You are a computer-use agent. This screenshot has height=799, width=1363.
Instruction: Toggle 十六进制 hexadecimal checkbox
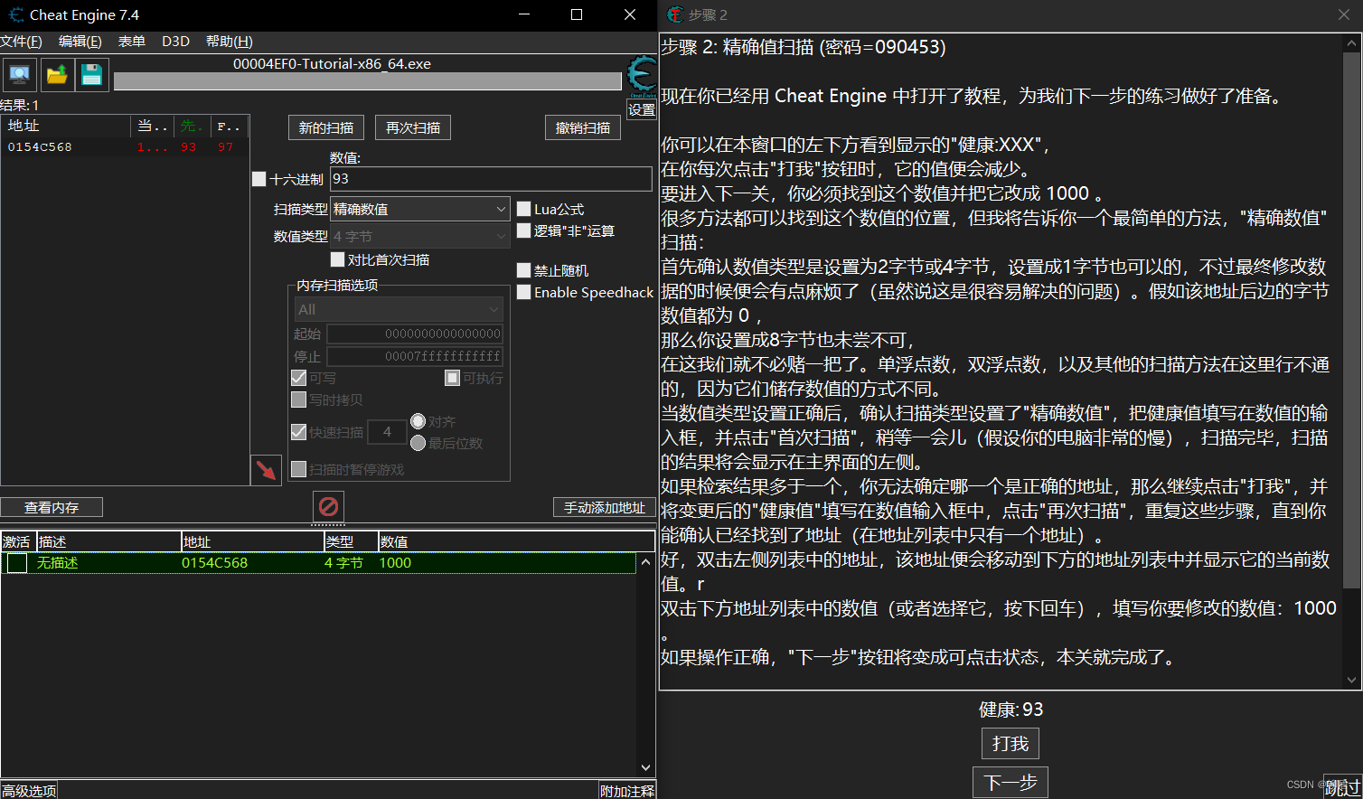pyautogui.click(x=259, y=179)
